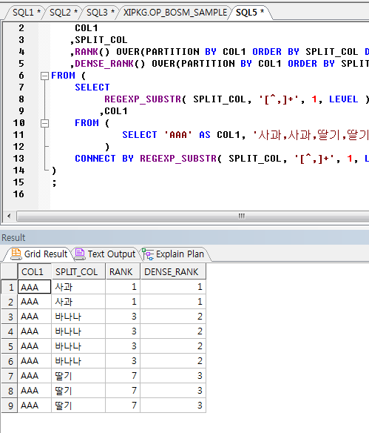Click the DENSE_RANK value 1 in row 1
Image resolution: width=369 pixels, height=433 pixels.
pyautogui.click(x=173, y=287)
